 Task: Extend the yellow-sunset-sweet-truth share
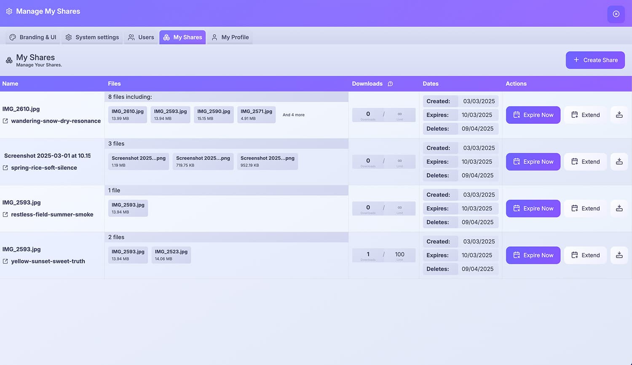585,255
